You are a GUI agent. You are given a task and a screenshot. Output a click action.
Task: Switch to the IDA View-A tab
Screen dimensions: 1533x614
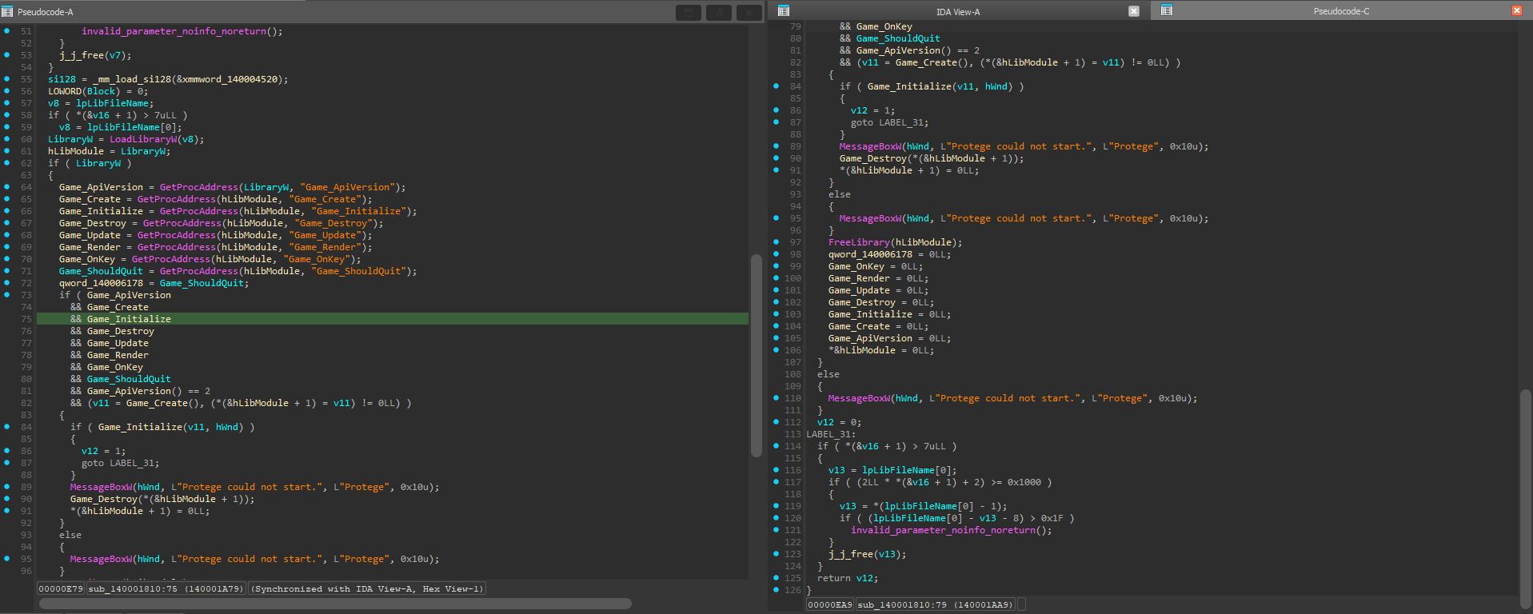958,11
